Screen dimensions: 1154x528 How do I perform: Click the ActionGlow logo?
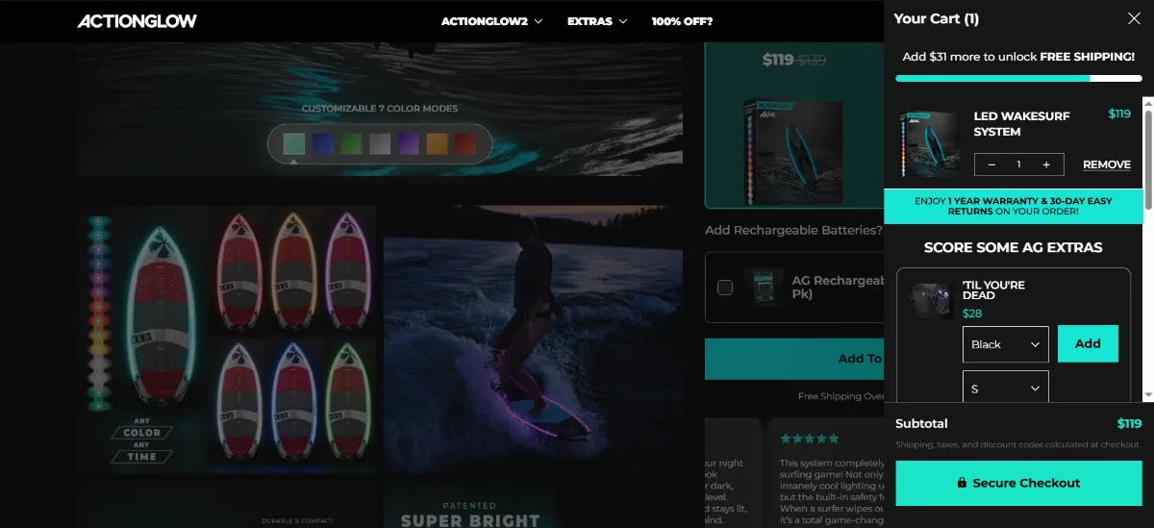[137, 20]
